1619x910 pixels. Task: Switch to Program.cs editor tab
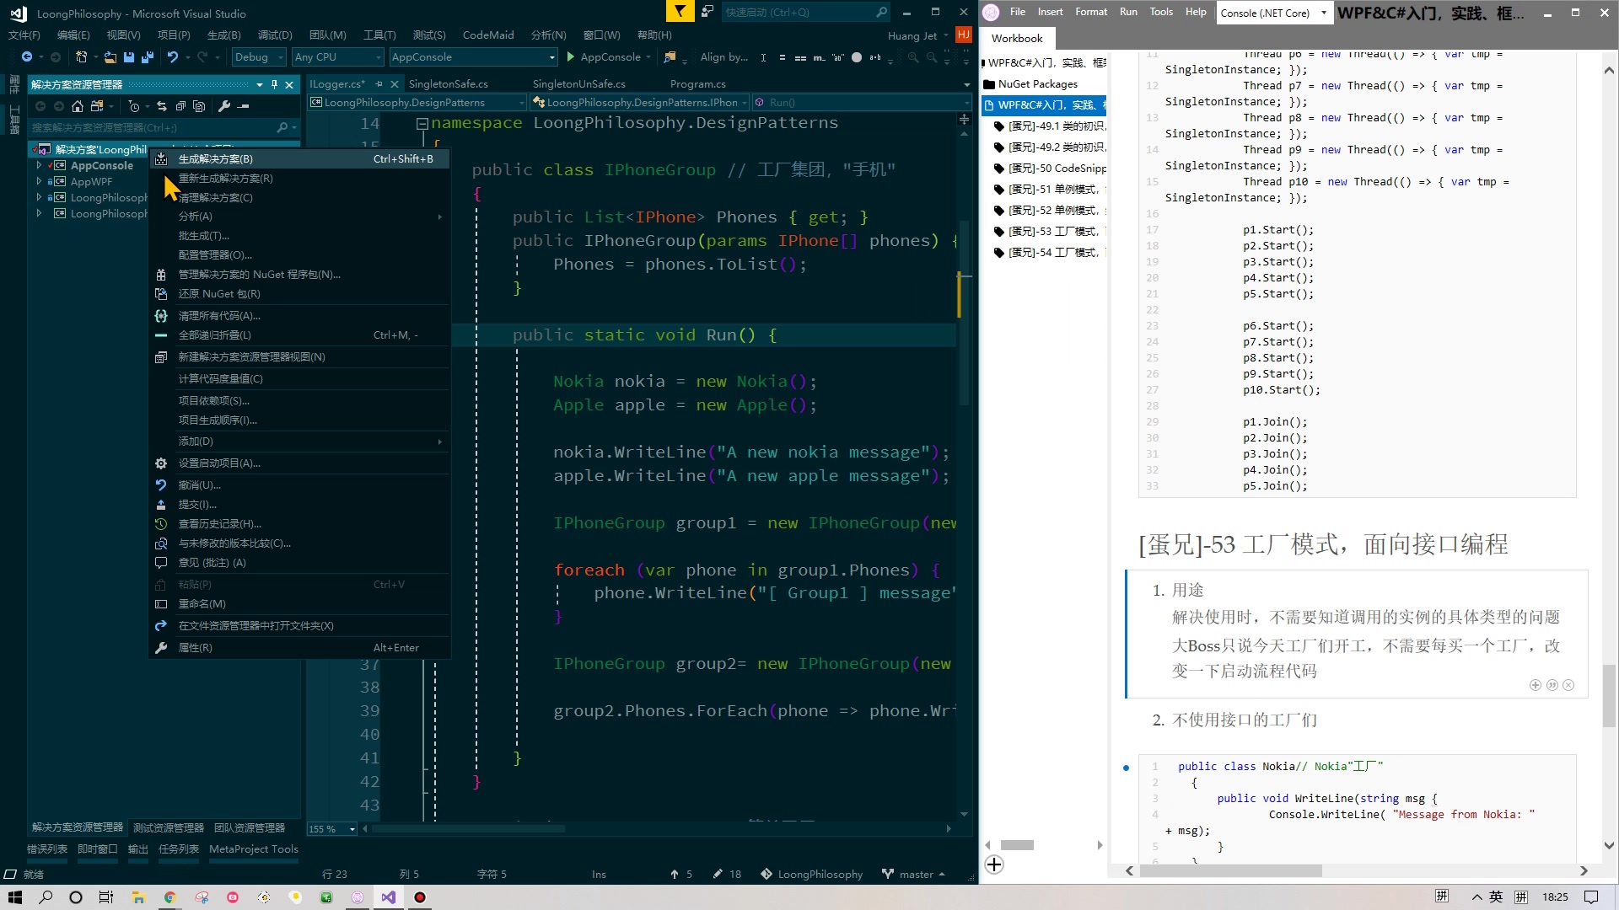[697, 84]
